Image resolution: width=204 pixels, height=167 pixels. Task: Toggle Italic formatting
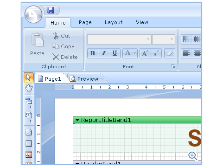click(104, 53)
